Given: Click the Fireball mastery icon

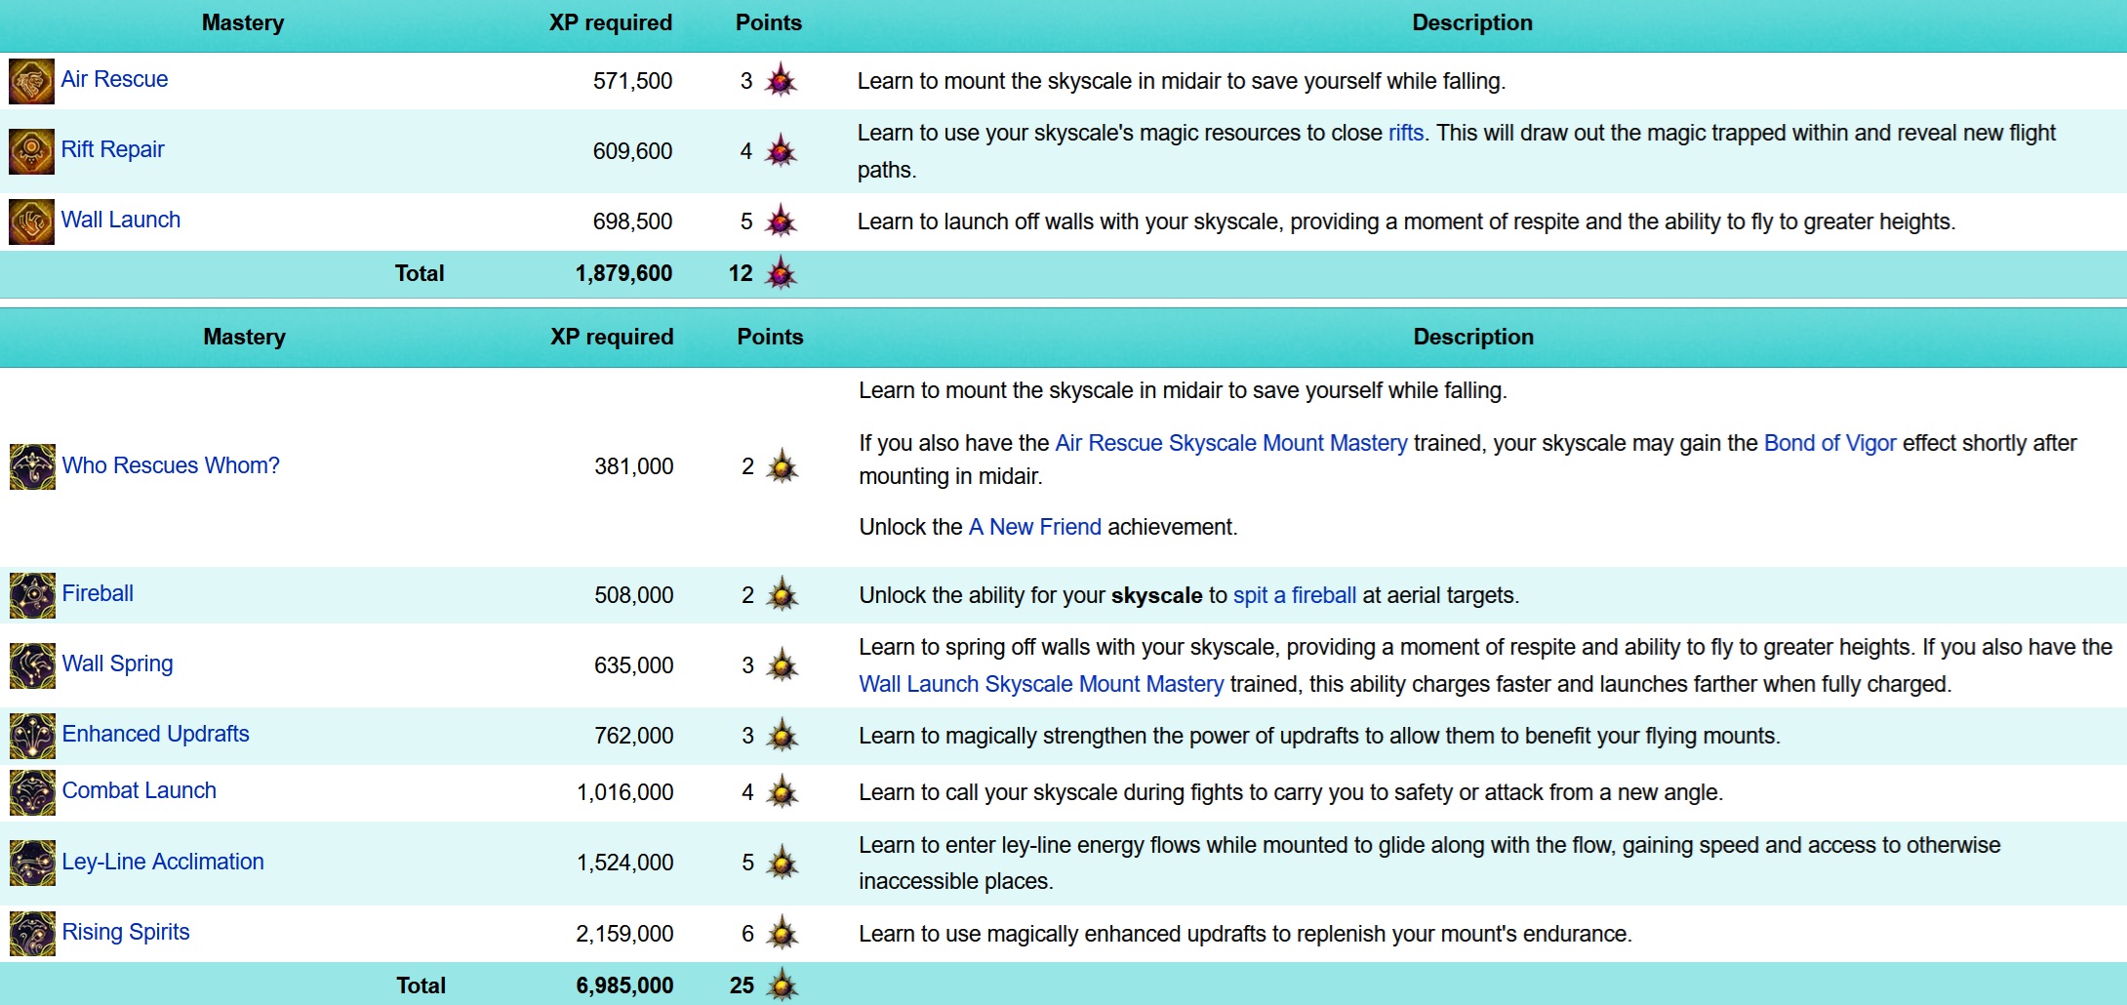Looking at the screenshot, I should [x=32, y=595].
